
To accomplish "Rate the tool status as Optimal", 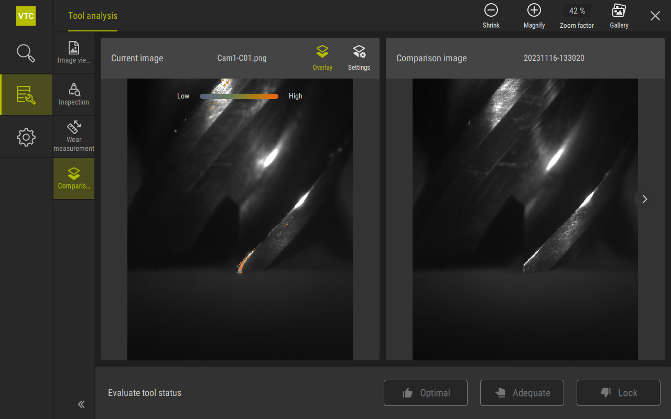I will coord(426,393).
